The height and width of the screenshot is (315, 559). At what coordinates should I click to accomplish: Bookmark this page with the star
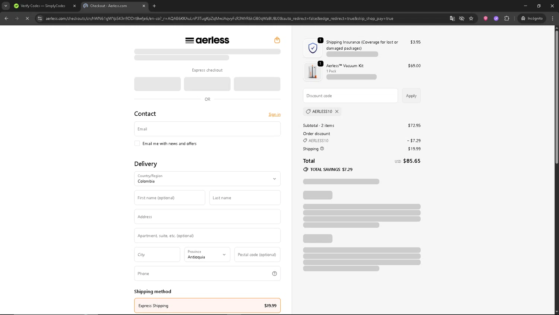[x=471, y=18]
